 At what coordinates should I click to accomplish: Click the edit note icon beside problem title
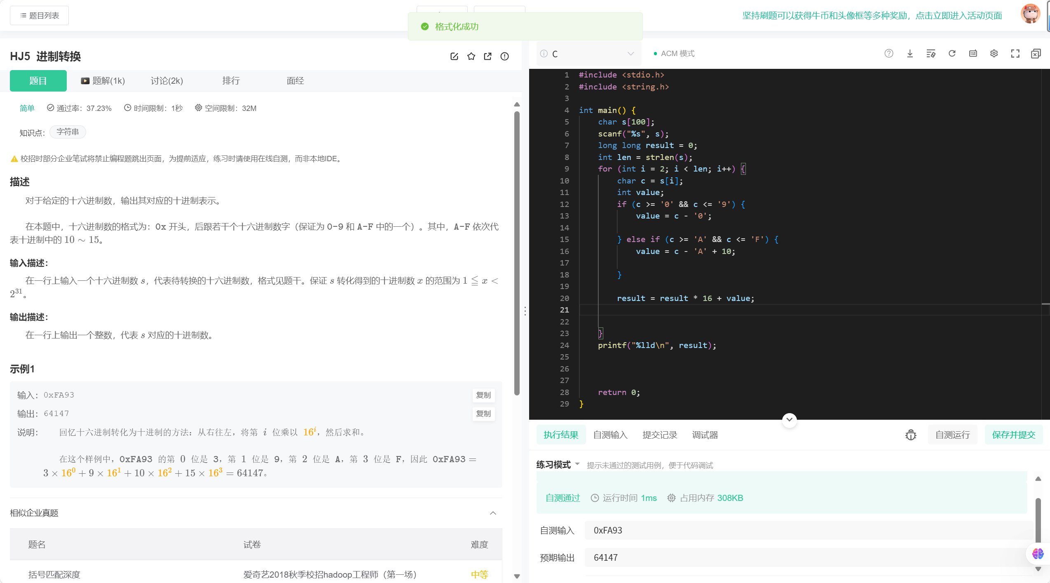454,56
